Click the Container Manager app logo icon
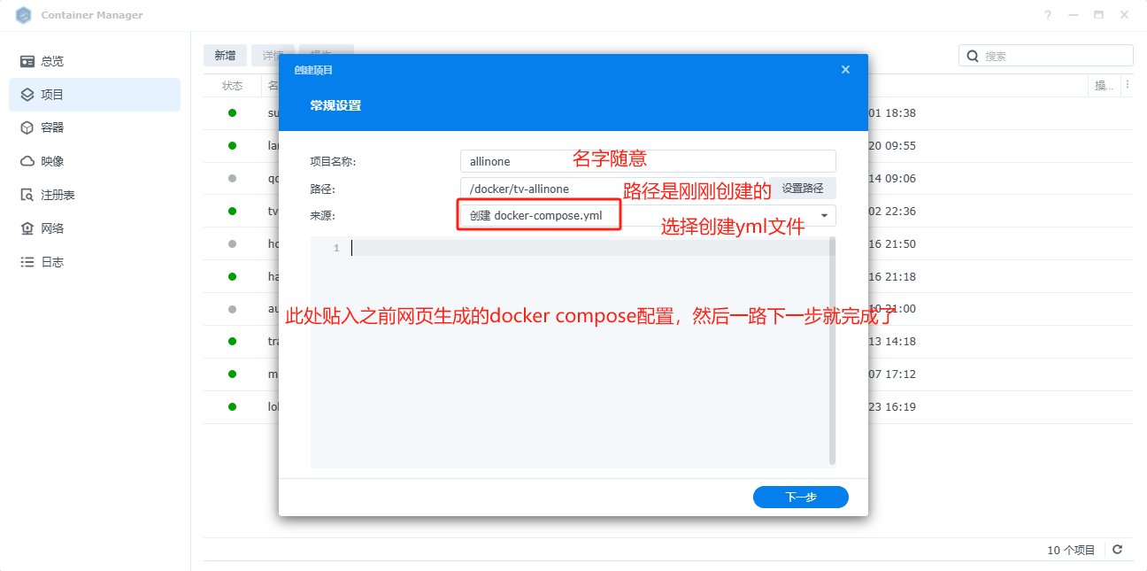Image resolution: width=1147 pixels, height=571 pixels. click(x=24, y=15)
